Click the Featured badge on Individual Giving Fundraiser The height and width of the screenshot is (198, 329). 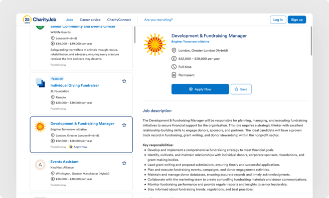[57, 78]
